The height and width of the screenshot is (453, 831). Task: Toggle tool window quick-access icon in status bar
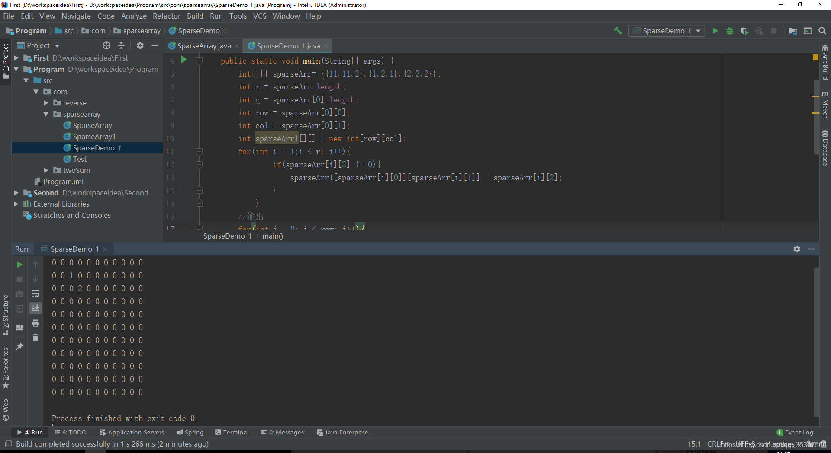coord(8,444)
